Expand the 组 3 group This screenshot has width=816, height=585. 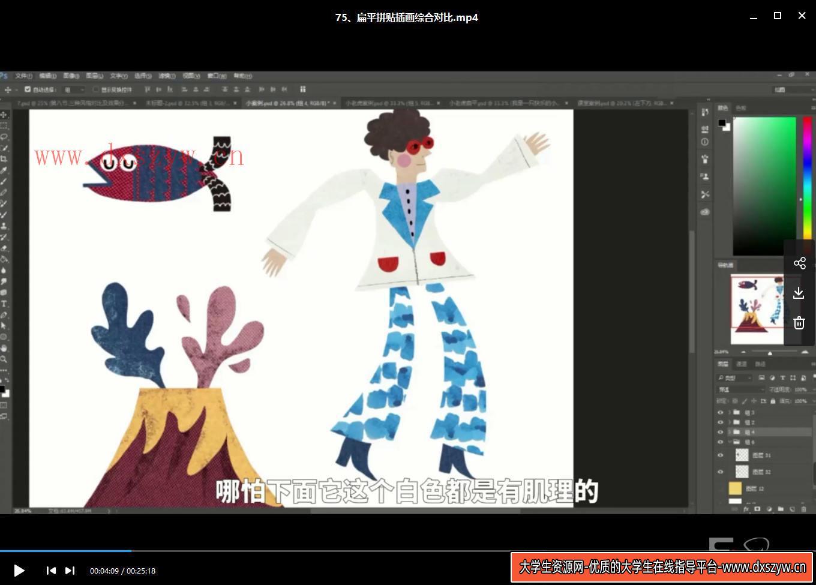pyautogui.click(x=730, y=412)
